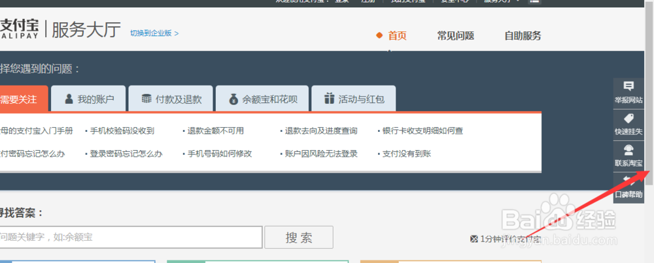Open the 银行卡收支明细如何查 link
The width and height of the screenshot is (654, 263).
point(423,131)
